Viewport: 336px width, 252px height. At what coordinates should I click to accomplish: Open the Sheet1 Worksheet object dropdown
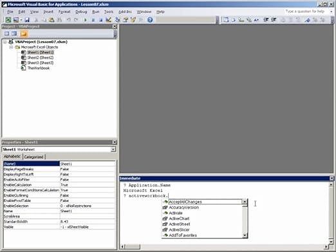point(113,149)
